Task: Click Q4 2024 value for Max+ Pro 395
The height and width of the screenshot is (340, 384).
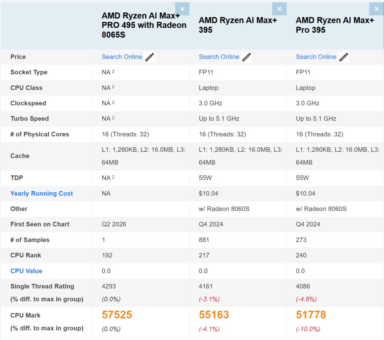Action: coord(308,224)
